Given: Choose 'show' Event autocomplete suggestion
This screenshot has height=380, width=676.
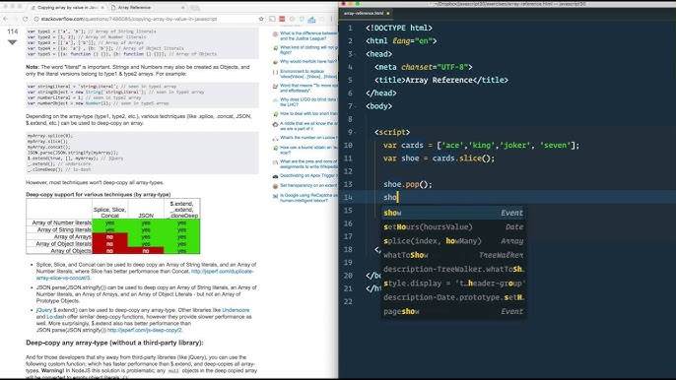Looking at the screenshot, I should pyautogui.click(x=453, y=213).
